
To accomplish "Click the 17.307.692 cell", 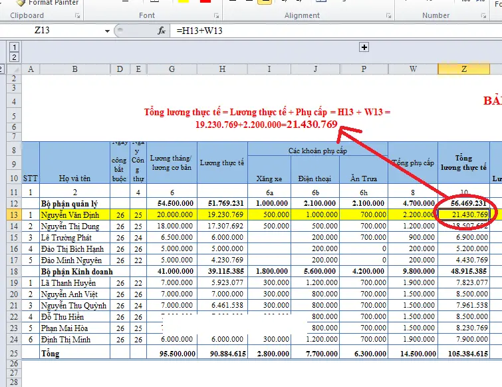I will coord(222,226).
